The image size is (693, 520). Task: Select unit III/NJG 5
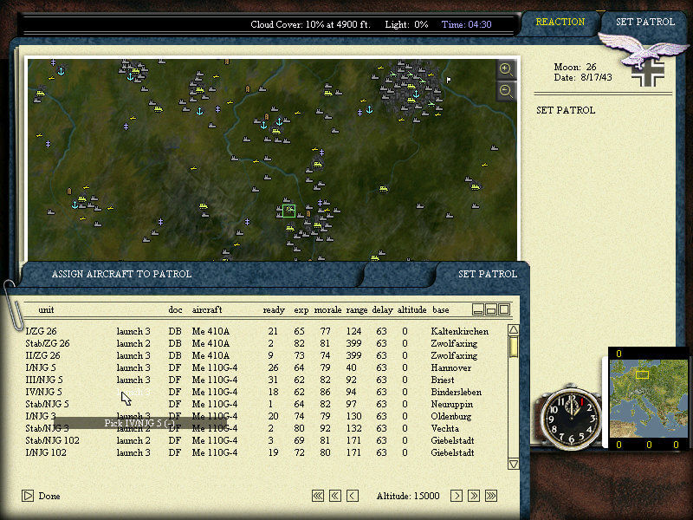click(x=44, y=380)
